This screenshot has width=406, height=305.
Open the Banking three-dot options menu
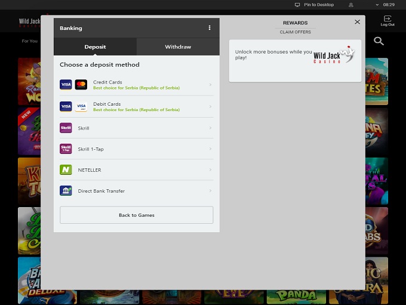coord(210,28)
